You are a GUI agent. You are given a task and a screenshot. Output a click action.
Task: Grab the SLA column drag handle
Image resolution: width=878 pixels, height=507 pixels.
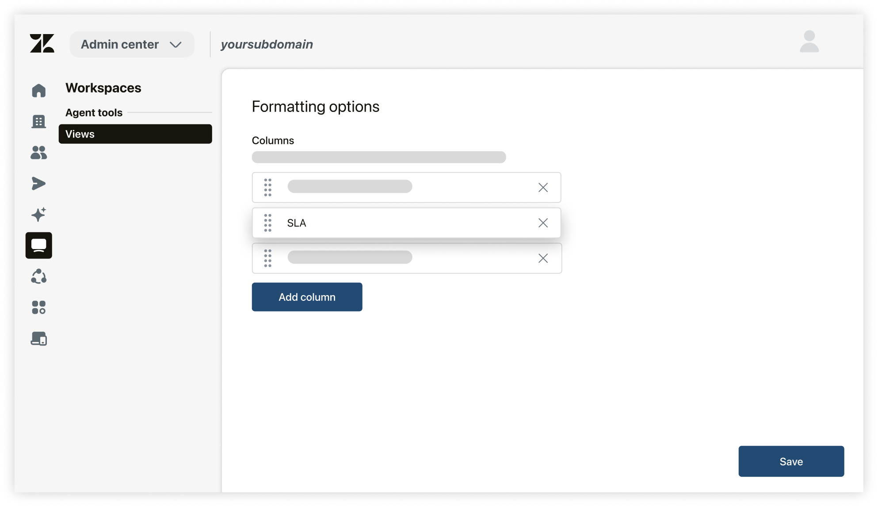tap(267, 223)
